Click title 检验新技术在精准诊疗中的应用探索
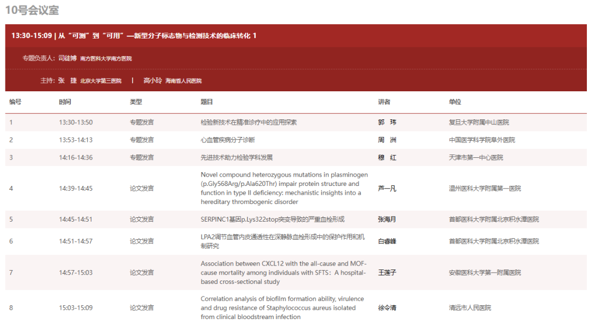 [x=249, y=123]
